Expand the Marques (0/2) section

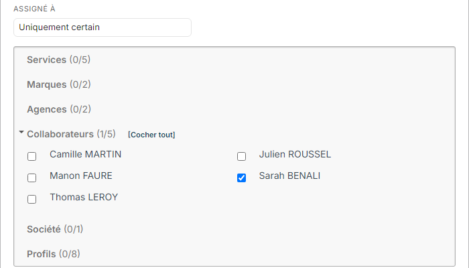[x=59, y=84]
